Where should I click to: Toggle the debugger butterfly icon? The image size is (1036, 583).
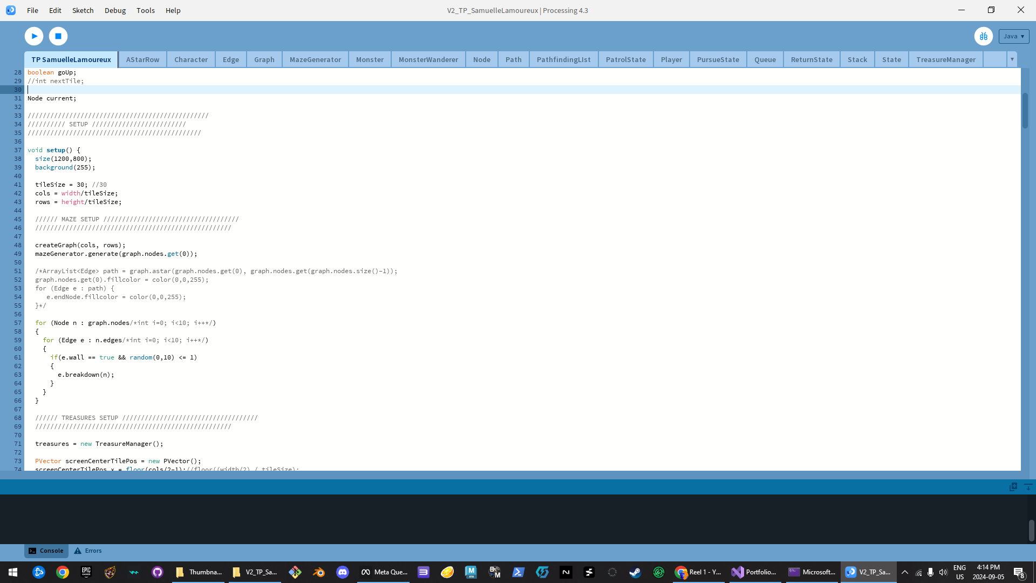(x=983, y=36)
